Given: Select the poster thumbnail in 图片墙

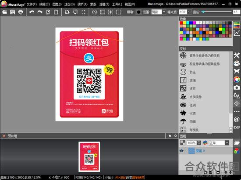Looking at the screenshot, I should tap(89, 156).
